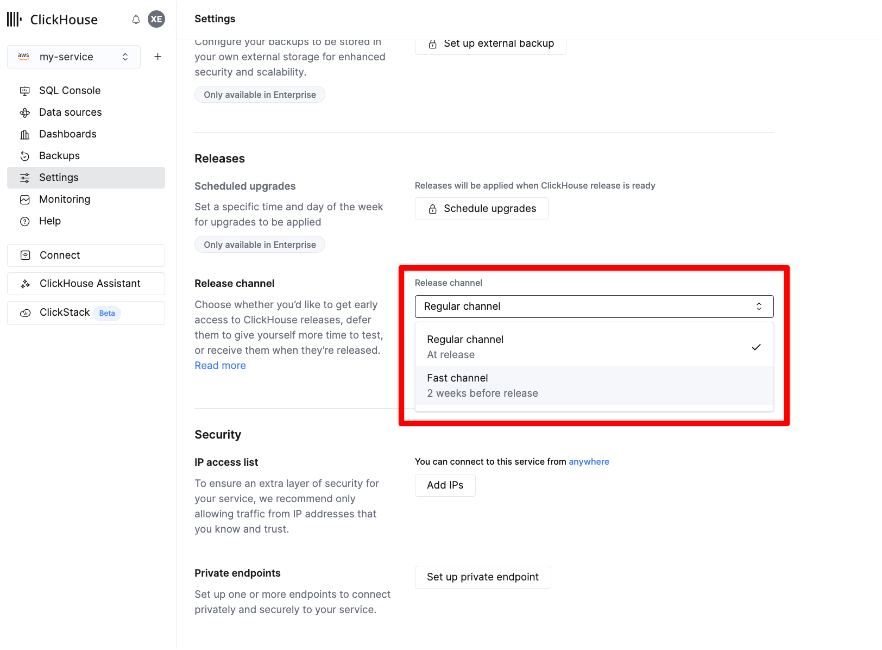
Task: Click the notification bell icon
Action: (136, 20)
